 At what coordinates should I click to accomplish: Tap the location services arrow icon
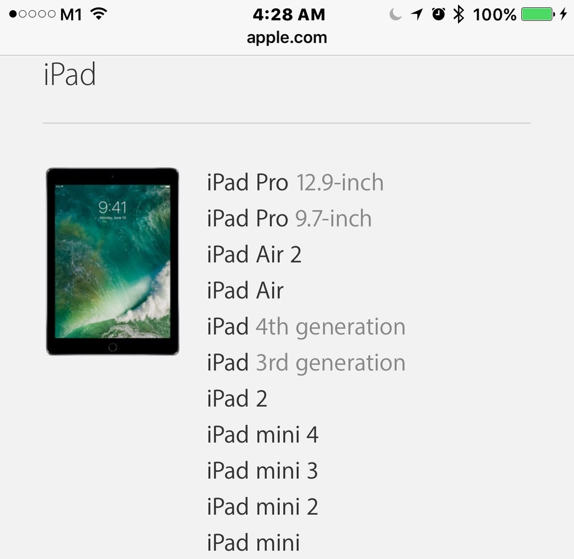(x=416, y=14)
